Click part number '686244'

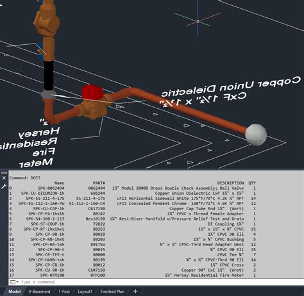(x=97, y=193)
